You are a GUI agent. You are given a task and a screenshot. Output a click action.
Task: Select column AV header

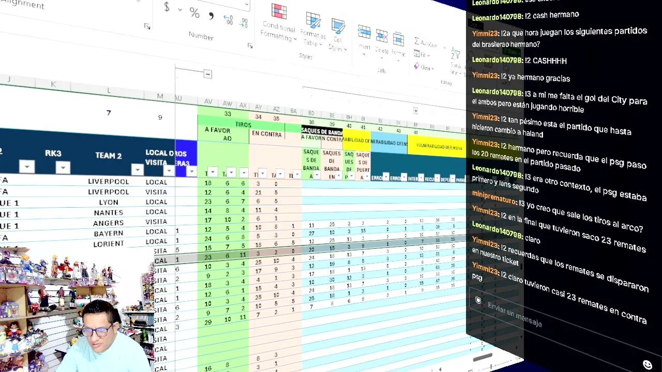(208, 102)
